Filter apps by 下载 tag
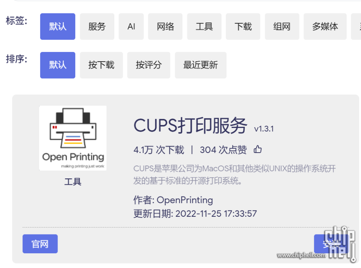This screenshot has height=268, width=361. [x=243, y=27]
